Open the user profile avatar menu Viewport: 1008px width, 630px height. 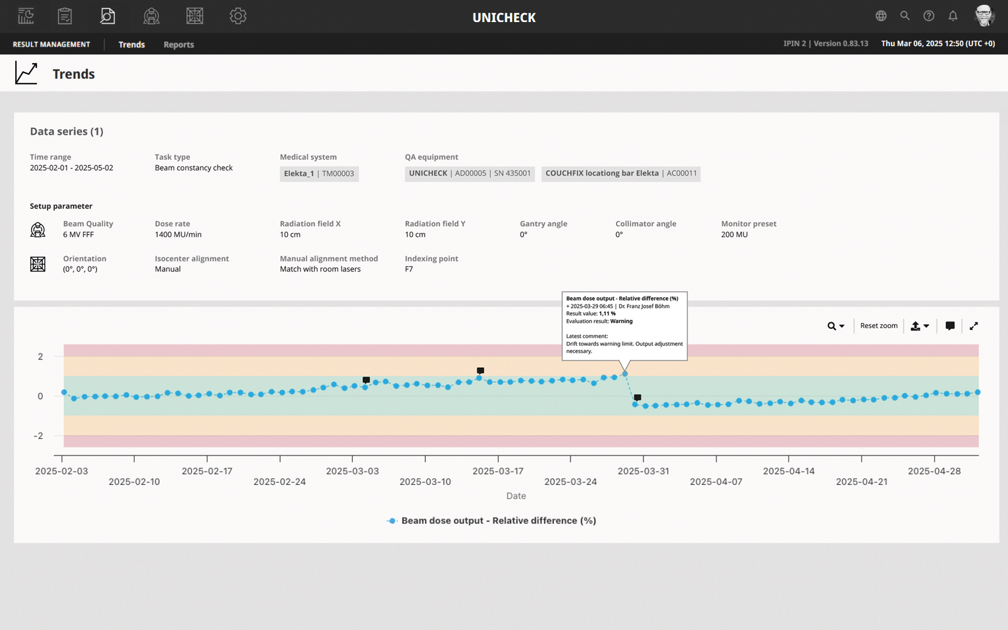click(984, 16)
